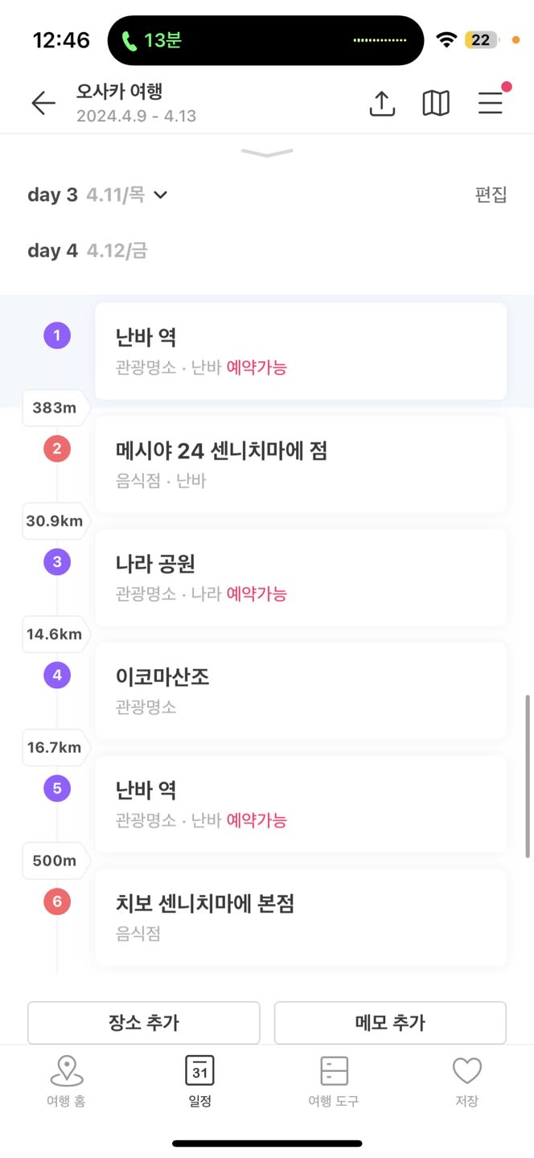Tap the green ongoing call indicator
This screenshot has width=534, height=1158.
pyautogui.click(x=151, y=40)
